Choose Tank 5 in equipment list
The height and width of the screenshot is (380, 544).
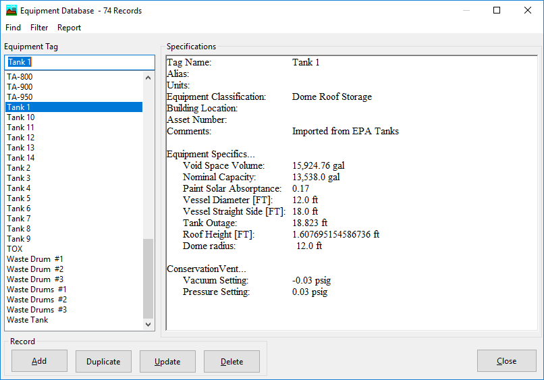19,198
